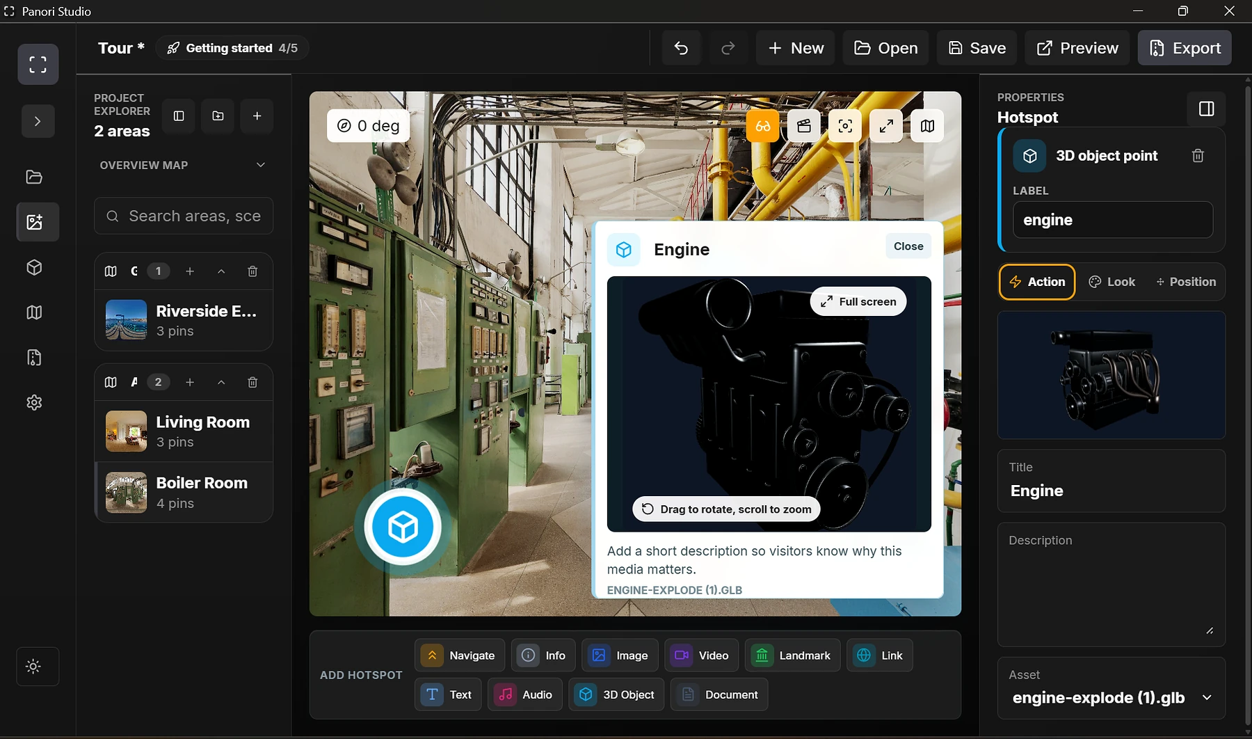Collapse the second area group with 2 scenes
The width and height of the screenshot is (1252, 739).
221,382
